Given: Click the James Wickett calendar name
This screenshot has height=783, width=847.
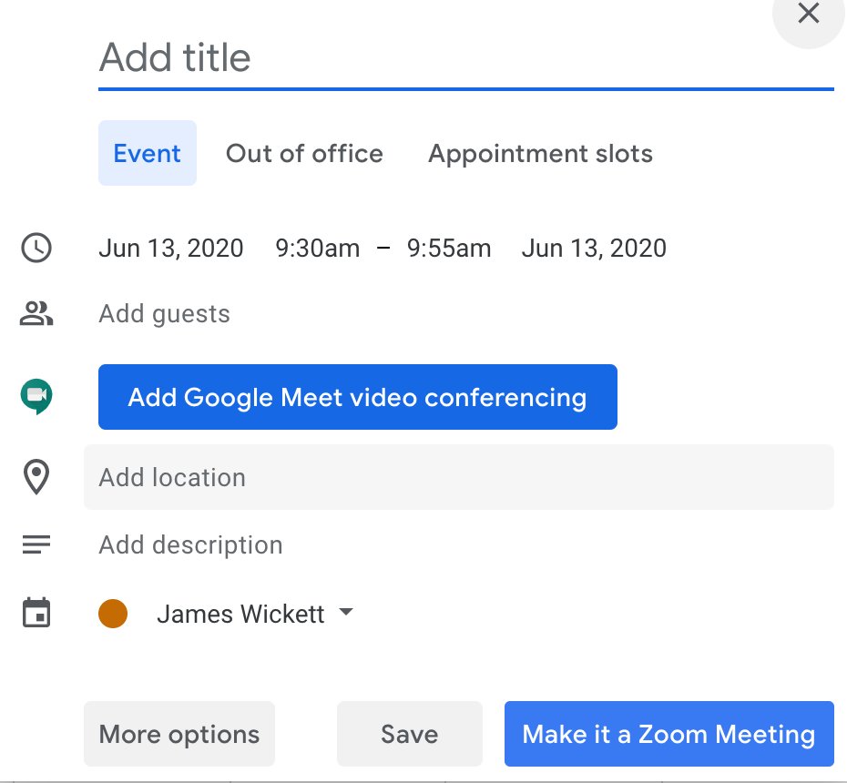Looking at the screenshot, I should point(240,614).
